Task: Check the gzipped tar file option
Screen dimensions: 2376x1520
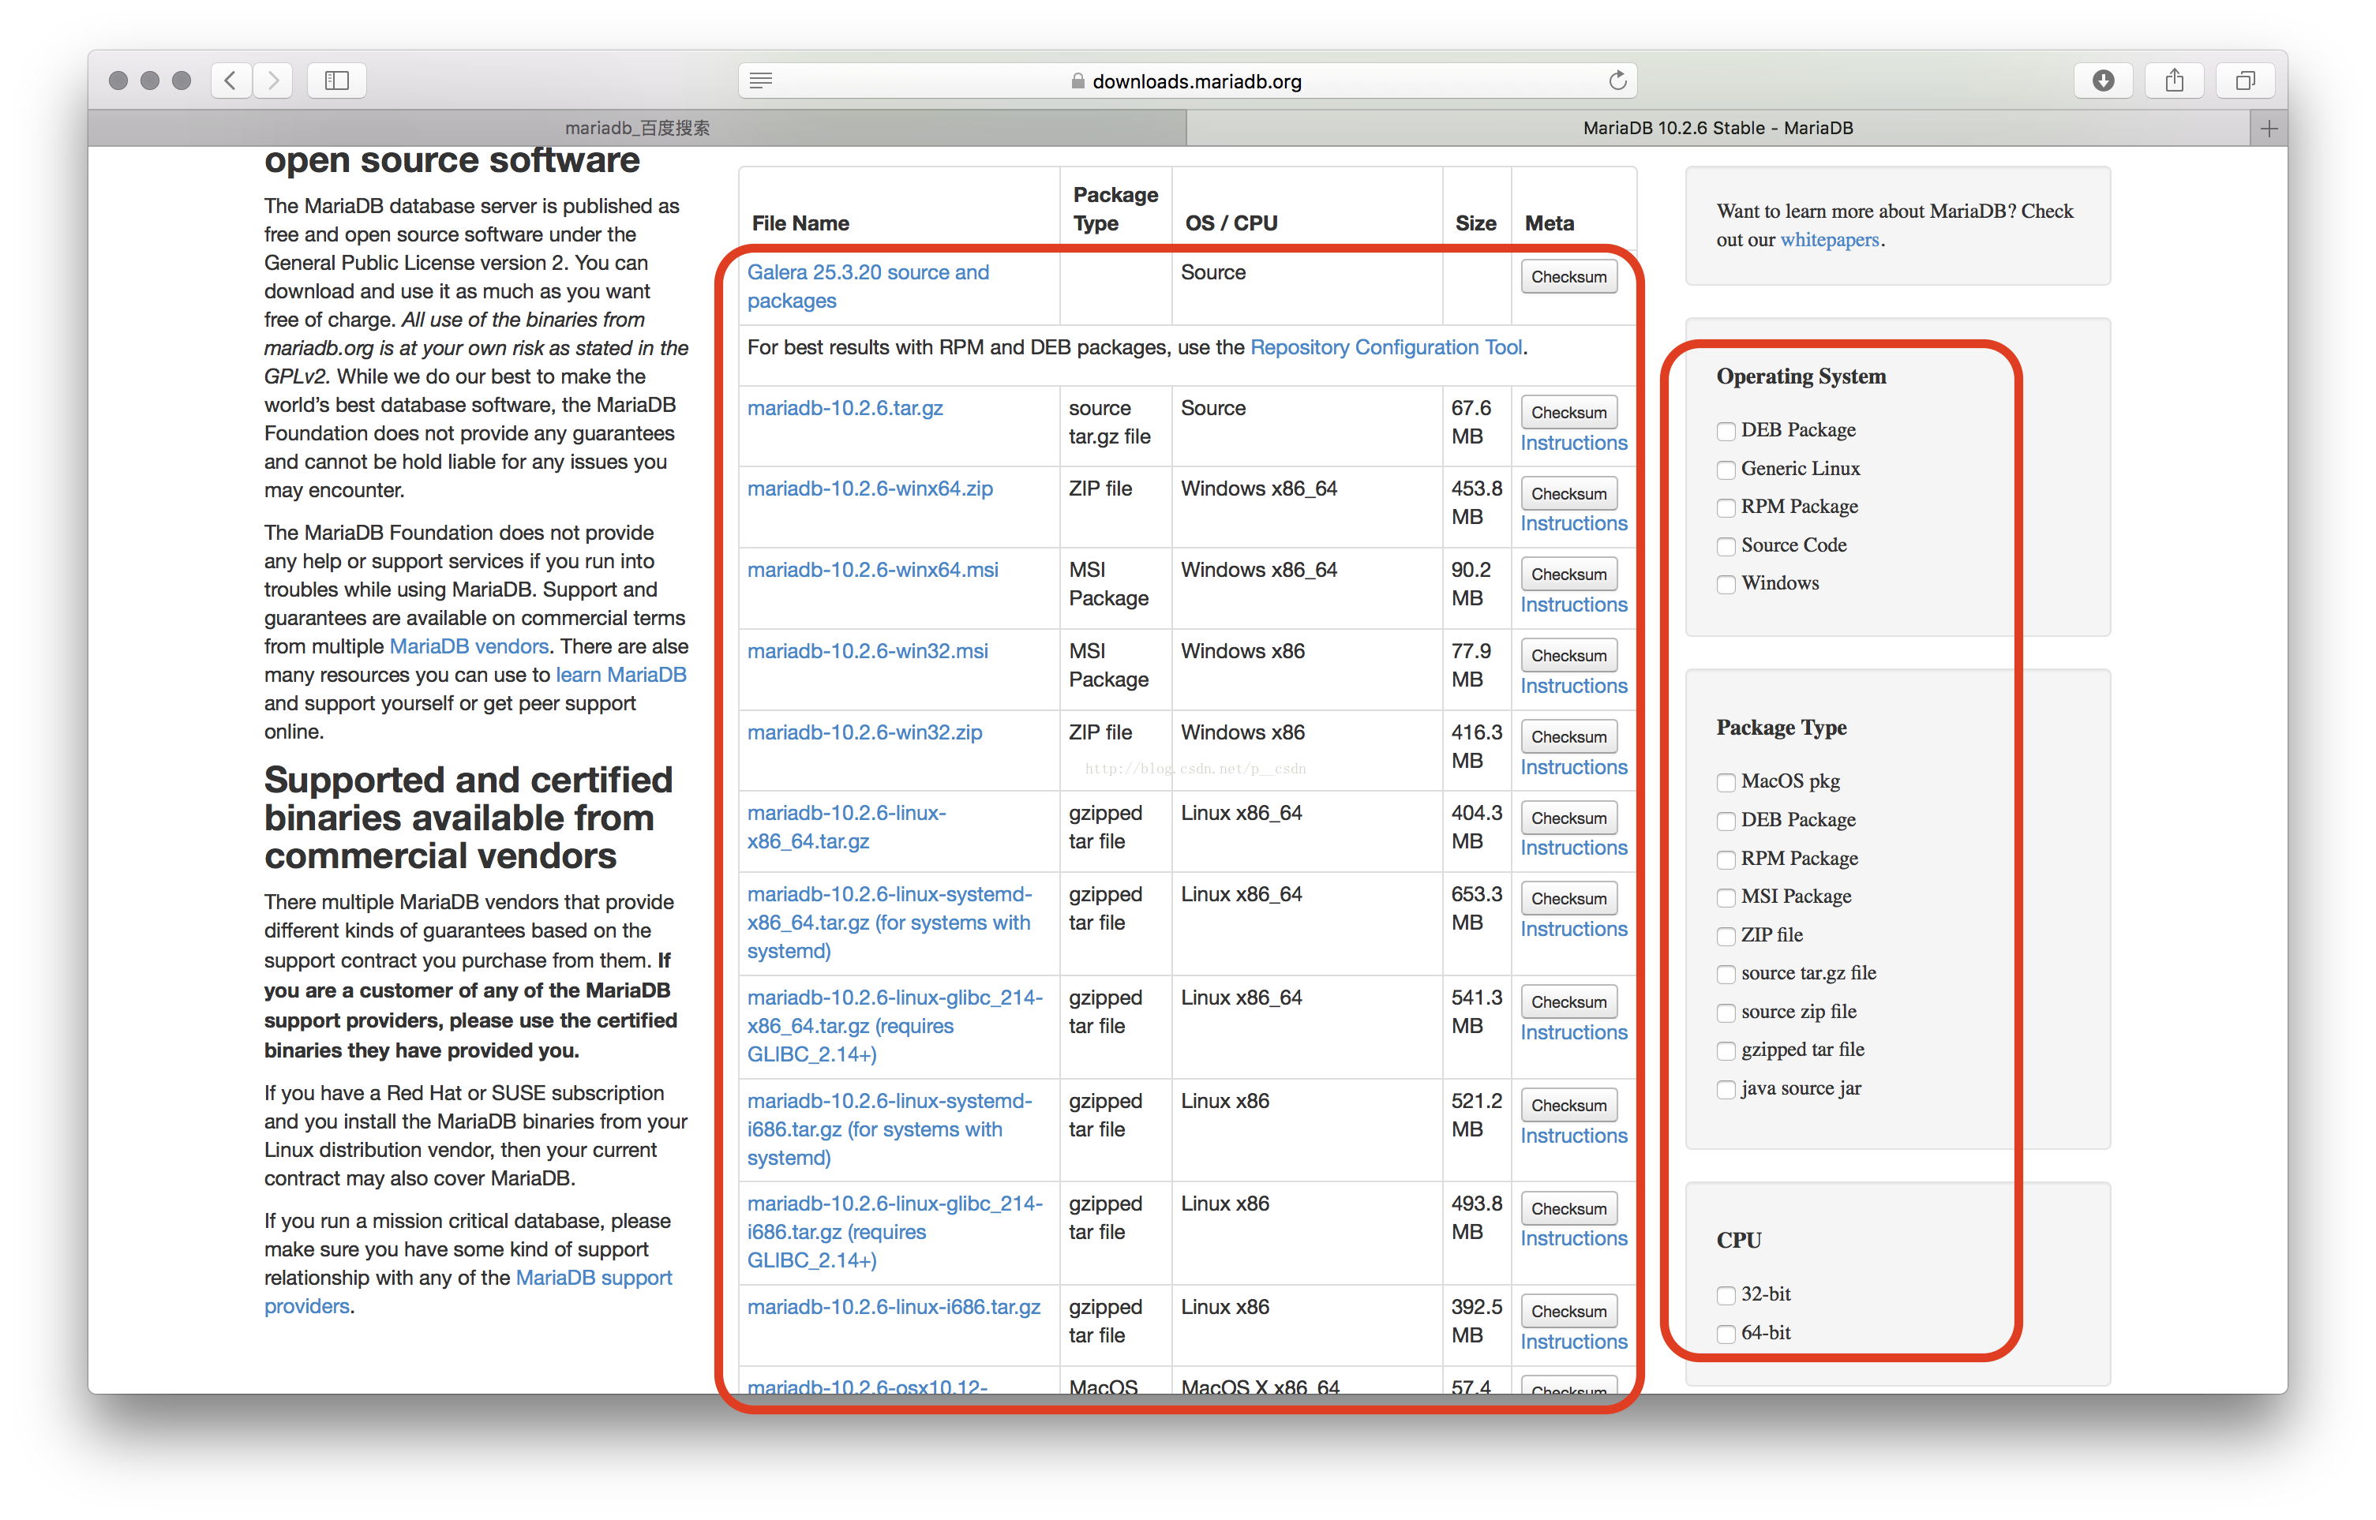Action: pos(1726,1050)
